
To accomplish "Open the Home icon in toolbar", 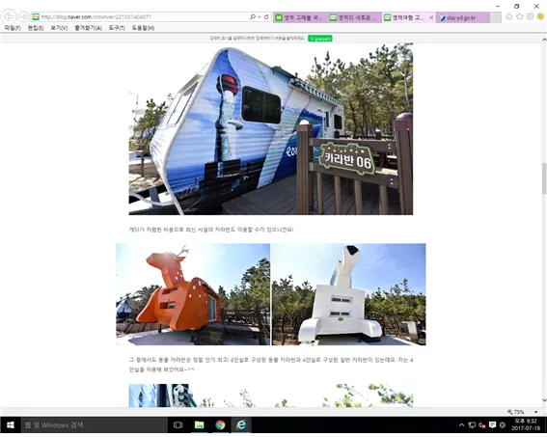I will point(509,16).
